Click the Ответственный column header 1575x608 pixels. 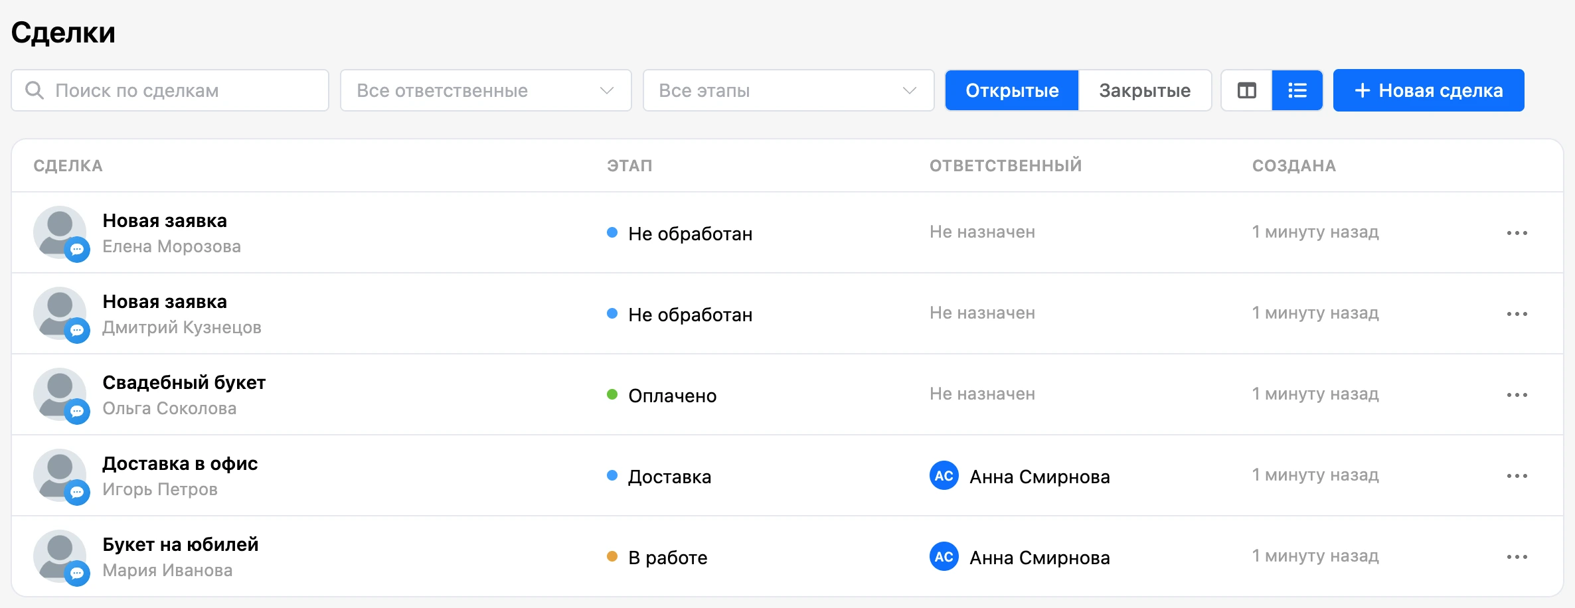[x=1006, y=166]
